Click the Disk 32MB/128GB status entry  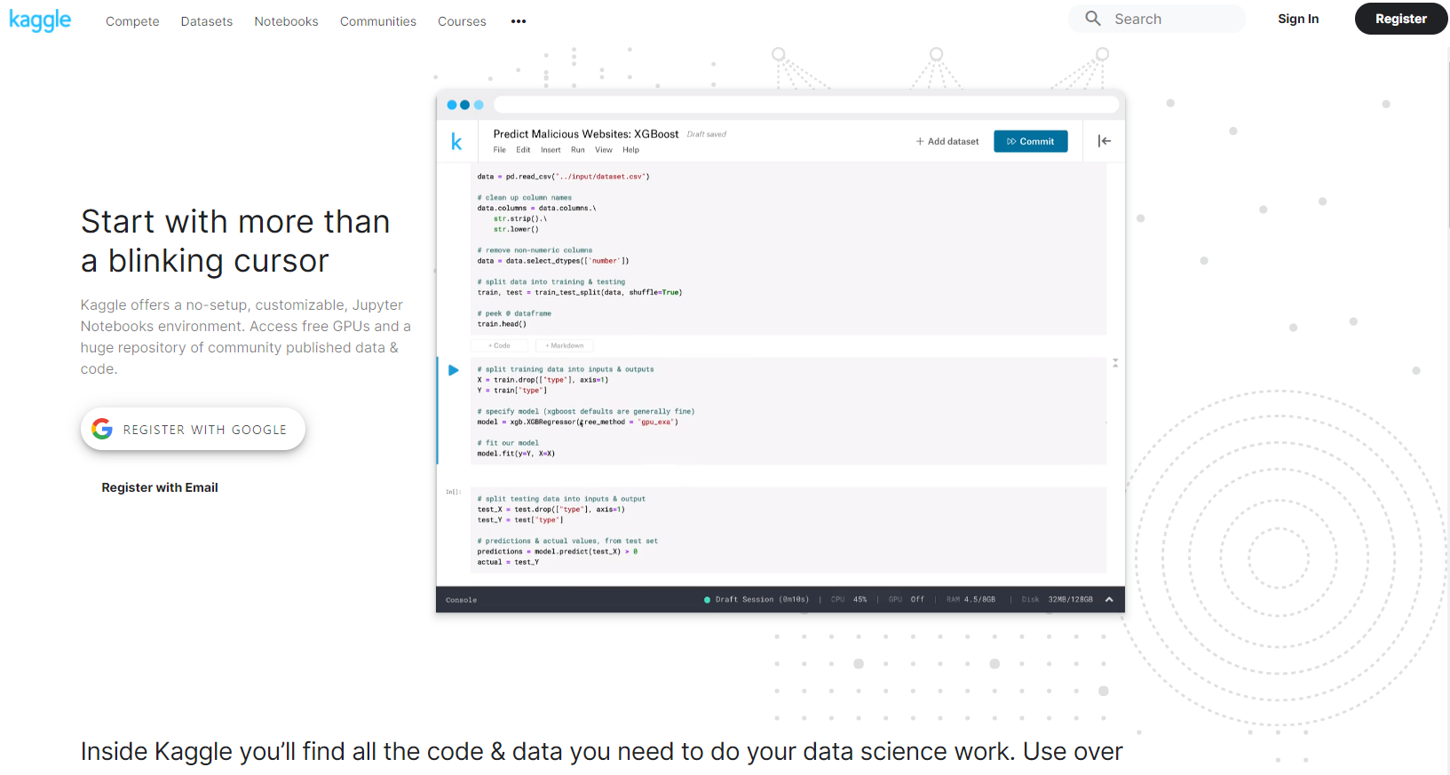point(1058,599)
